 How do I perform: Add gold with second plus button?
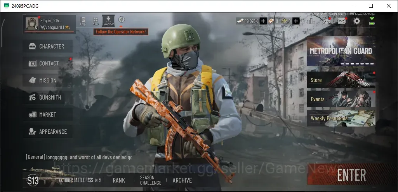(x=296, y=21)
